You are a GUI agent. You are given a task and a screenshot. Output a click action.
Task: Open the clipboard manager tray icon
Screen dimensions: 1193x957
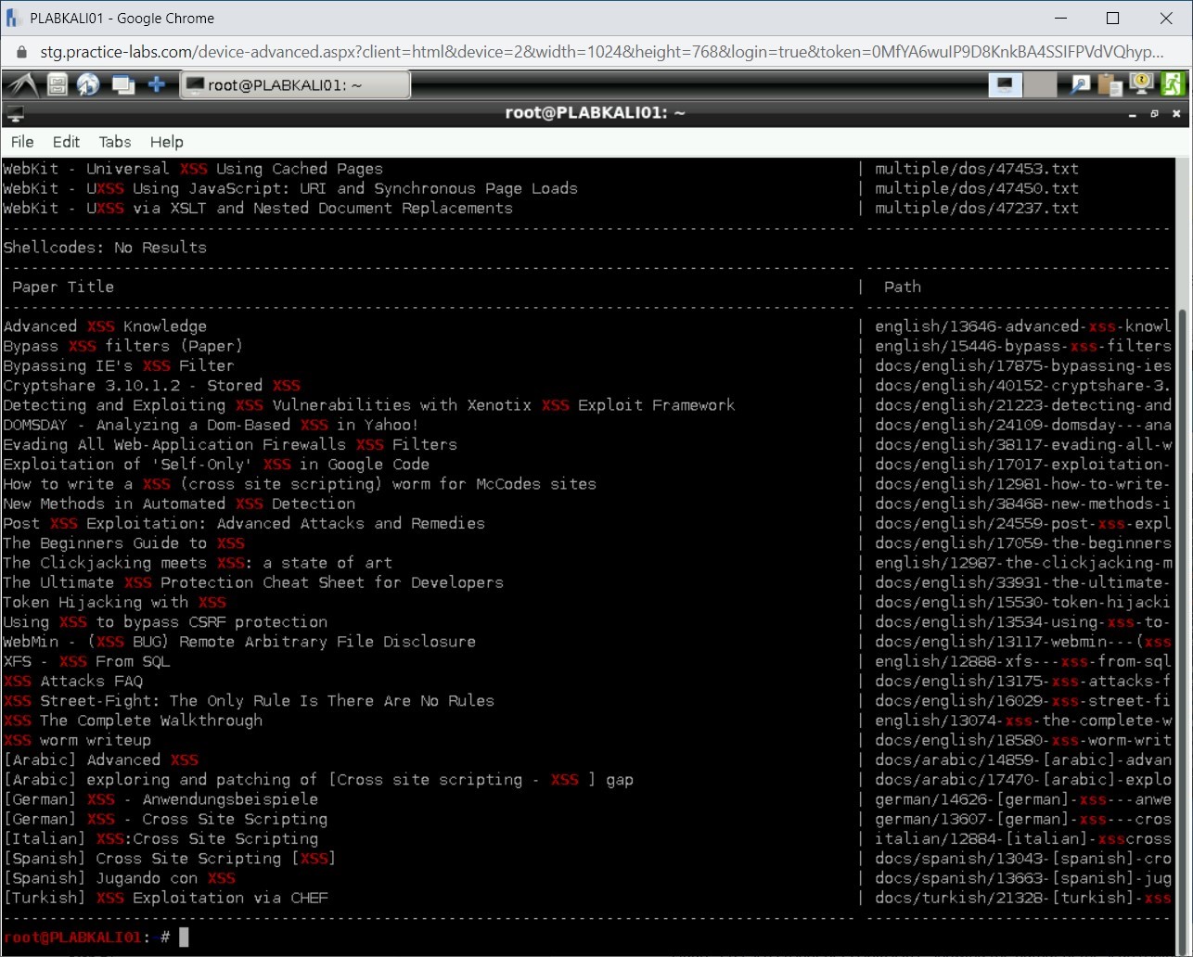point(1110,85)
